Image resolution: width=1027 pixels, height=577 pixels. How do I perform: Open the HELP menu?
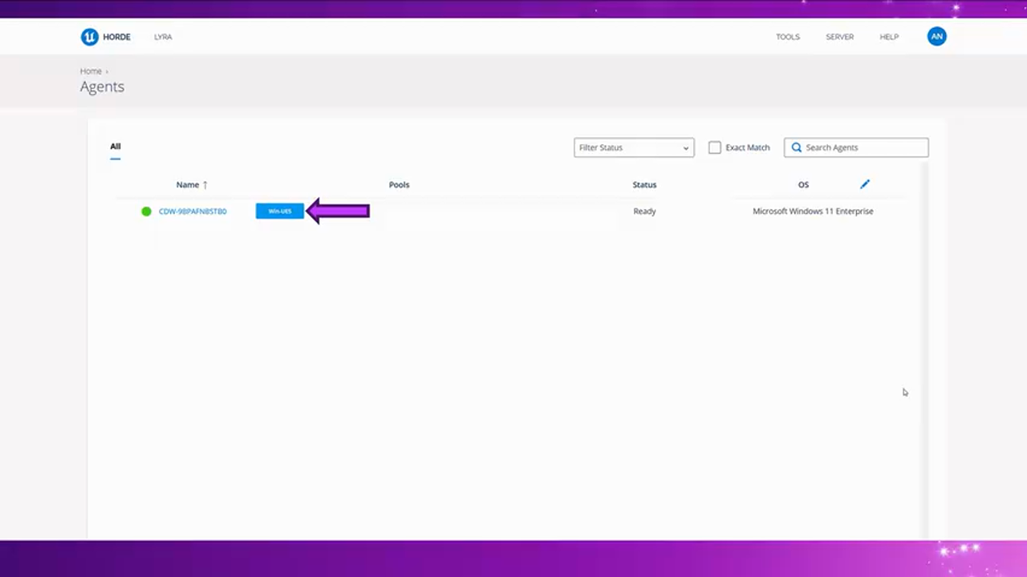click(x=889, y=37)
